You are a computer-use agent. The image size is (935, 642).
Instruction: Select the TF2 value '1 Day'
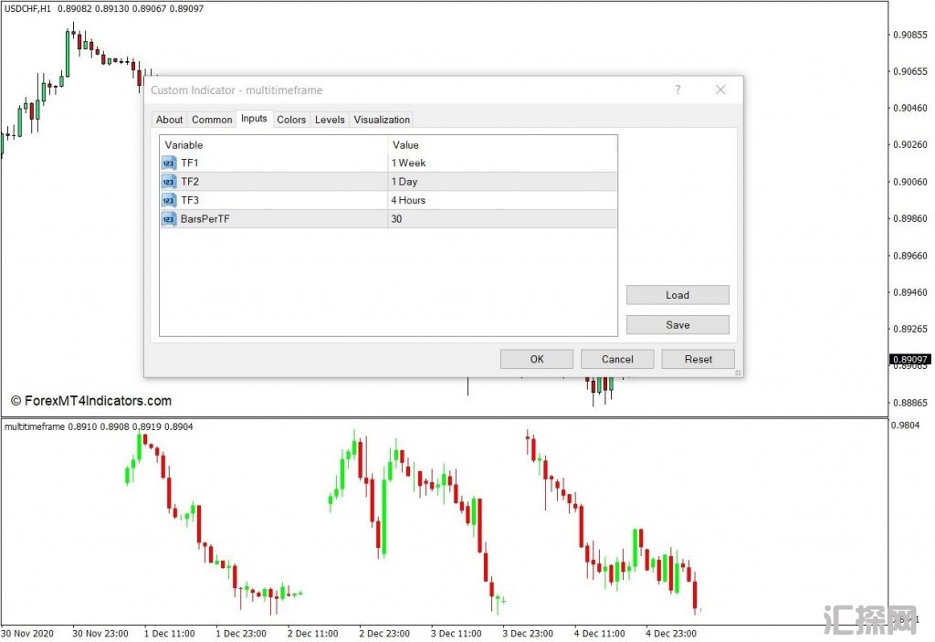[404, 182]
